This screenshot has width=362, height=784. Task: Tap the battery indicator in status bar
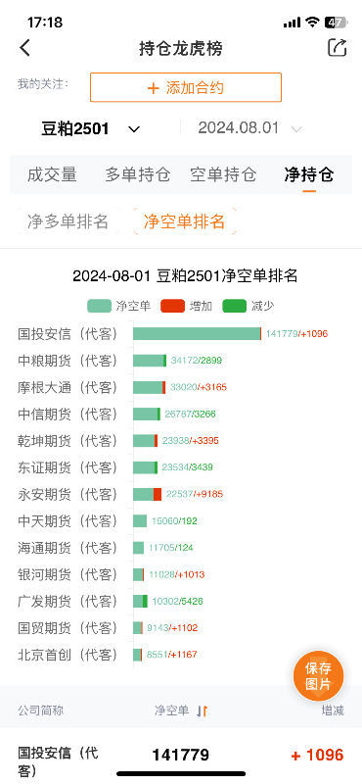[x=335, y=22]
